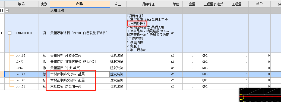Click m2 unit cell in row 14-147
Image resolution: width=281 pixels, height=102 pixels.
click(176, 74)
